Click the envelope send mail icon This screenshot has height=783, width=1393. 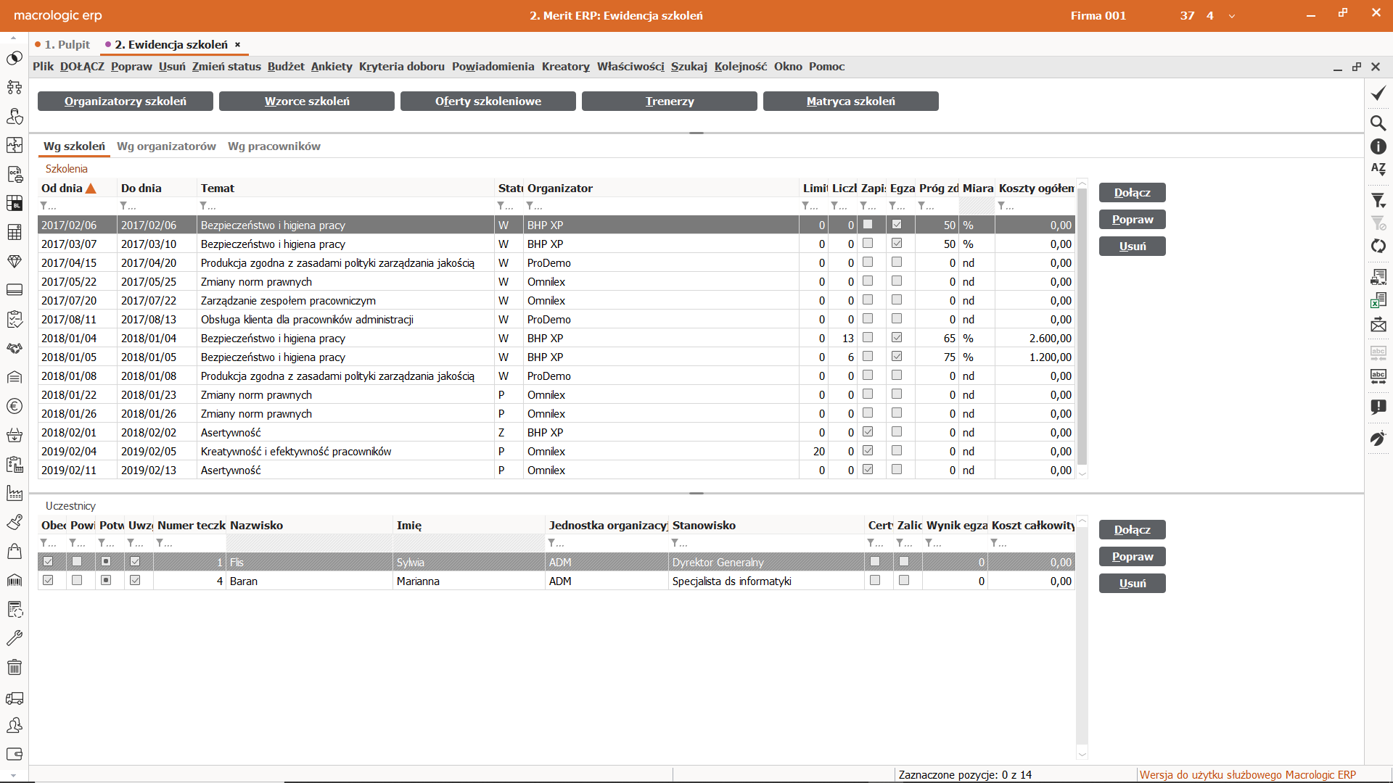click(1378, 326)
